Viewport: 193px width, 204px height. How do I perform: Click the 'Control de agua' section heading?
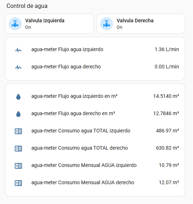[x=27, y=6]
